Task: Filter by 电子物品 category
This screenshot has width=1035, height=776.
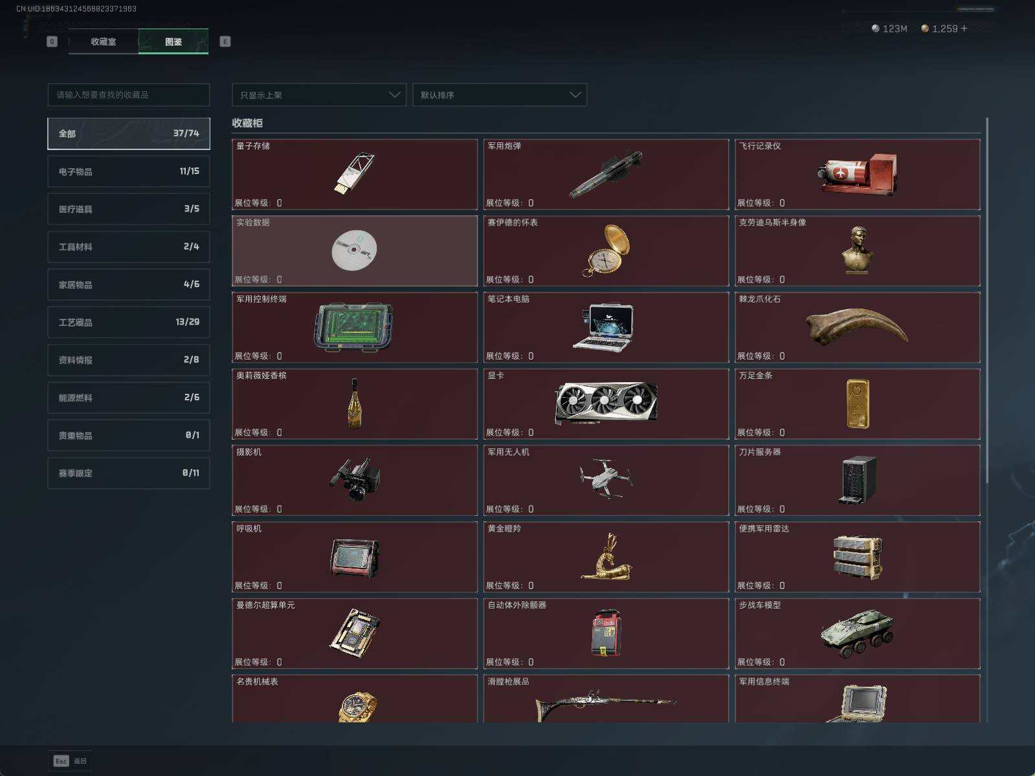Action: pos(129,171)
